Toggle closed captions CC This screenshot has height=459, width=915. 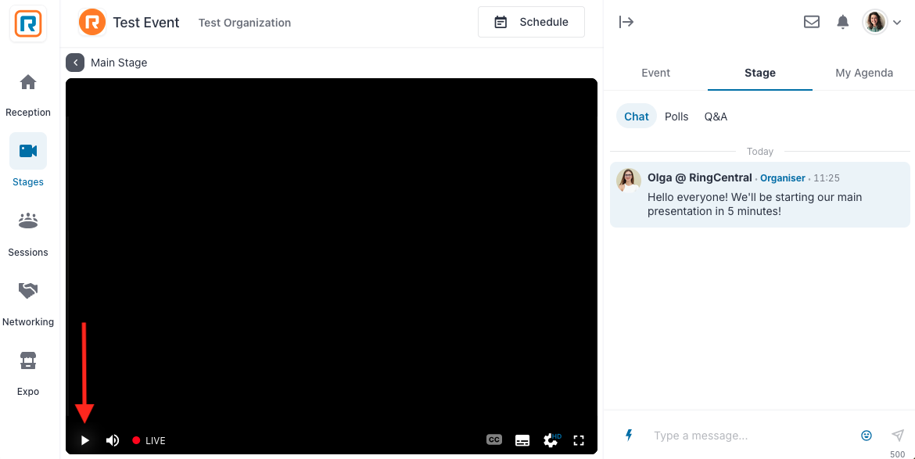pos(494,439)
